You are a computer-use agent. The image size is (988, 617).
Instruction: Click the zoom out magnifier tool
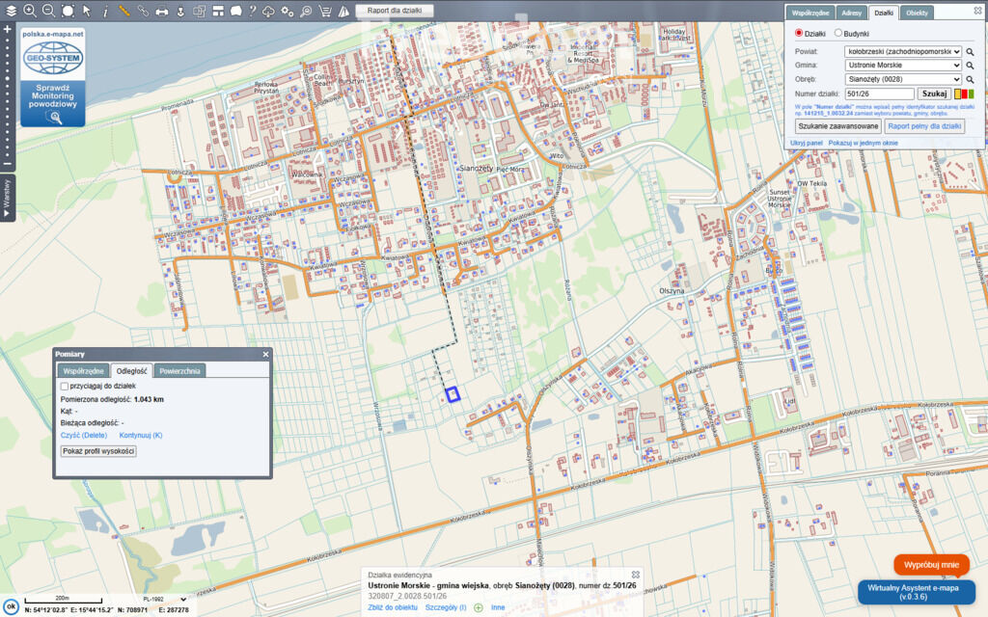click(x=48, y=11)
